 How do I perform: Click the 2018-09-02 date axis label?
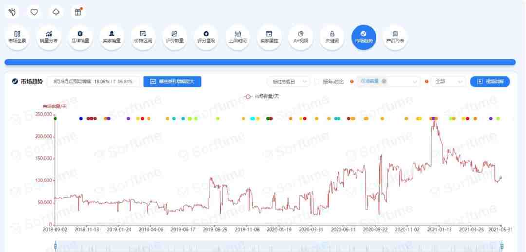55,230
